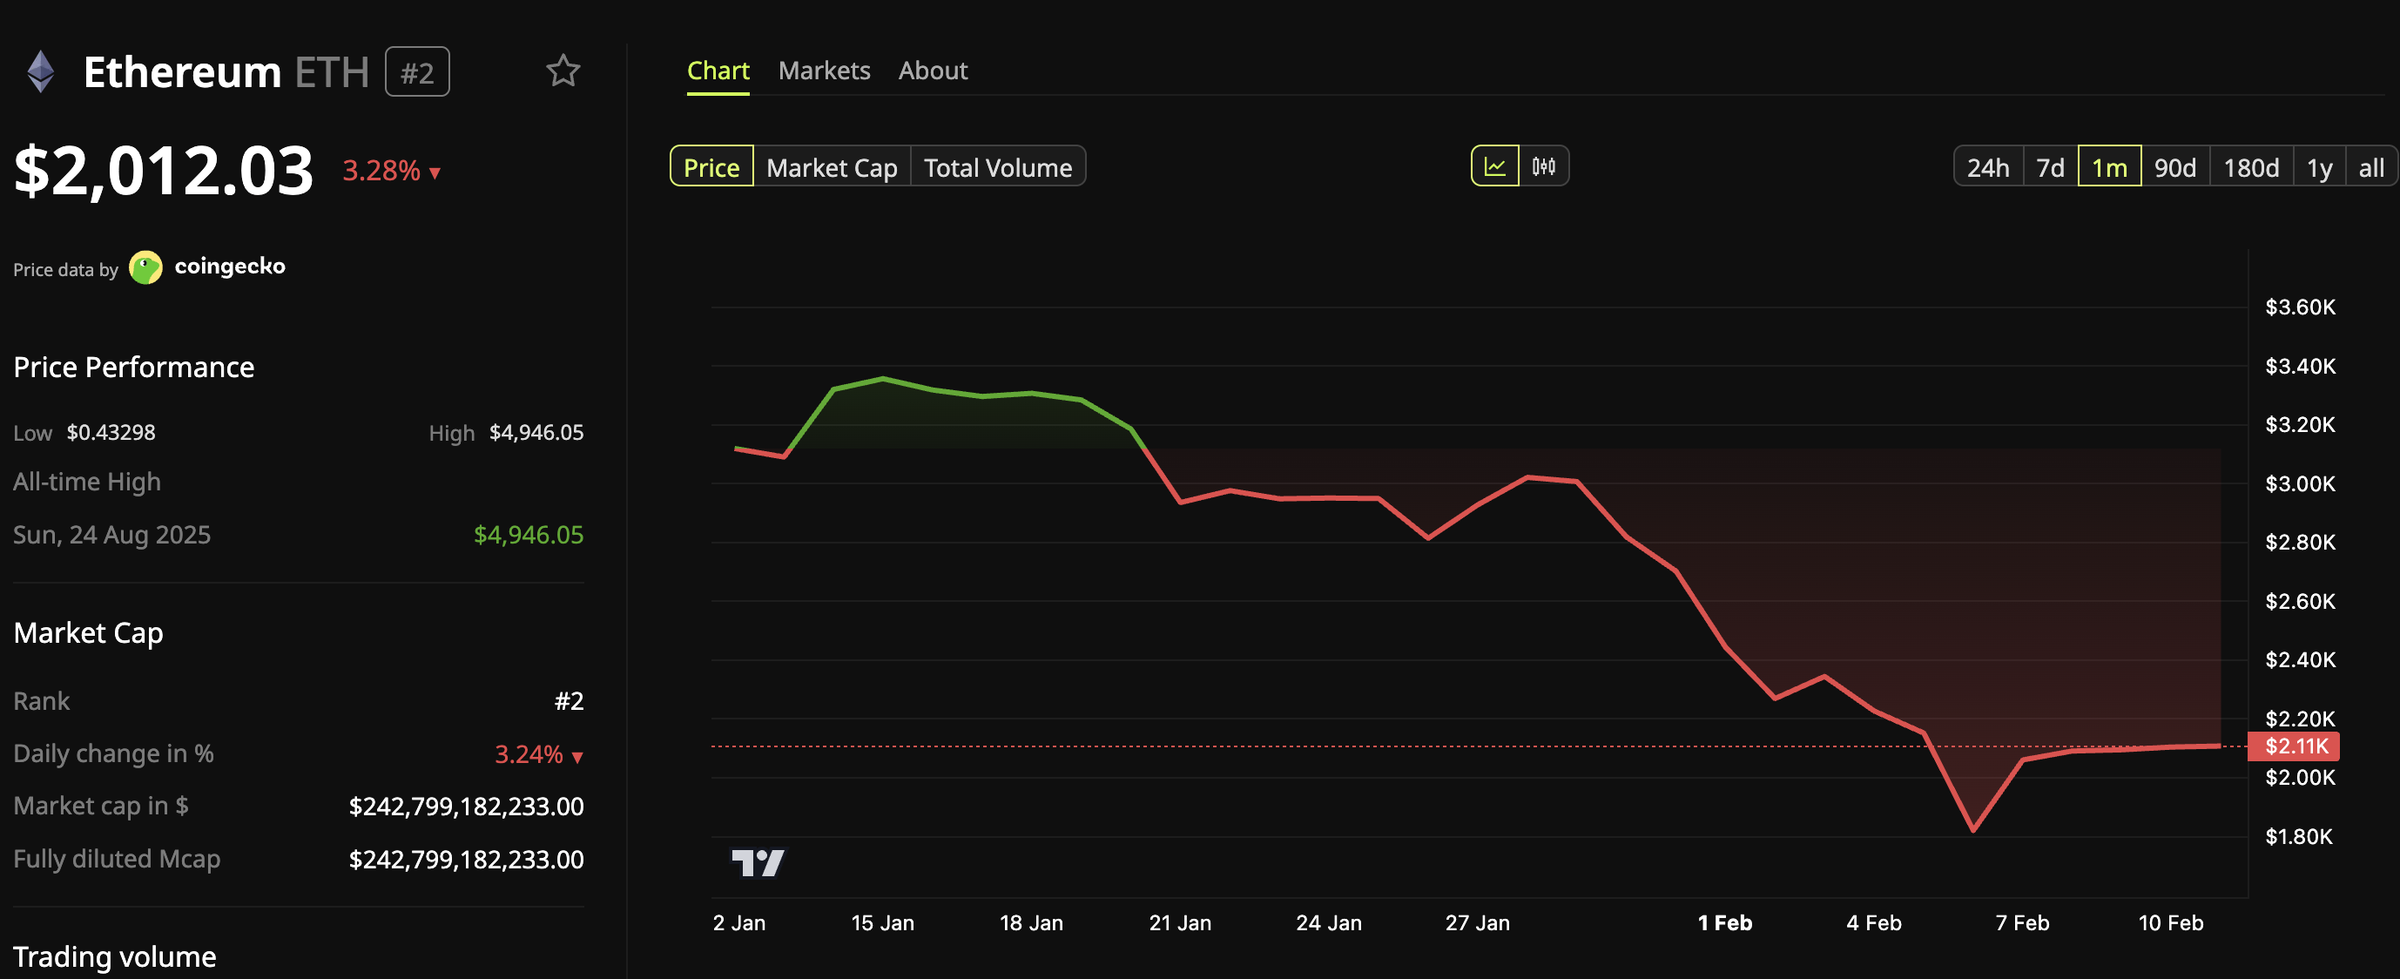The width and height of the screenshot is (2400, 979).
Task: Toggle the chart to Market Cap data
Action: pyautogui.click(x=832, y=166)
